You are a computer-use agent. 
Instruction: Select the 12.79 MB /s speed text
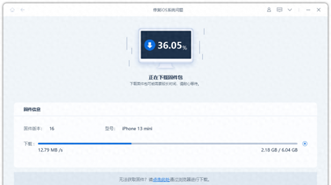click(50, 150)
